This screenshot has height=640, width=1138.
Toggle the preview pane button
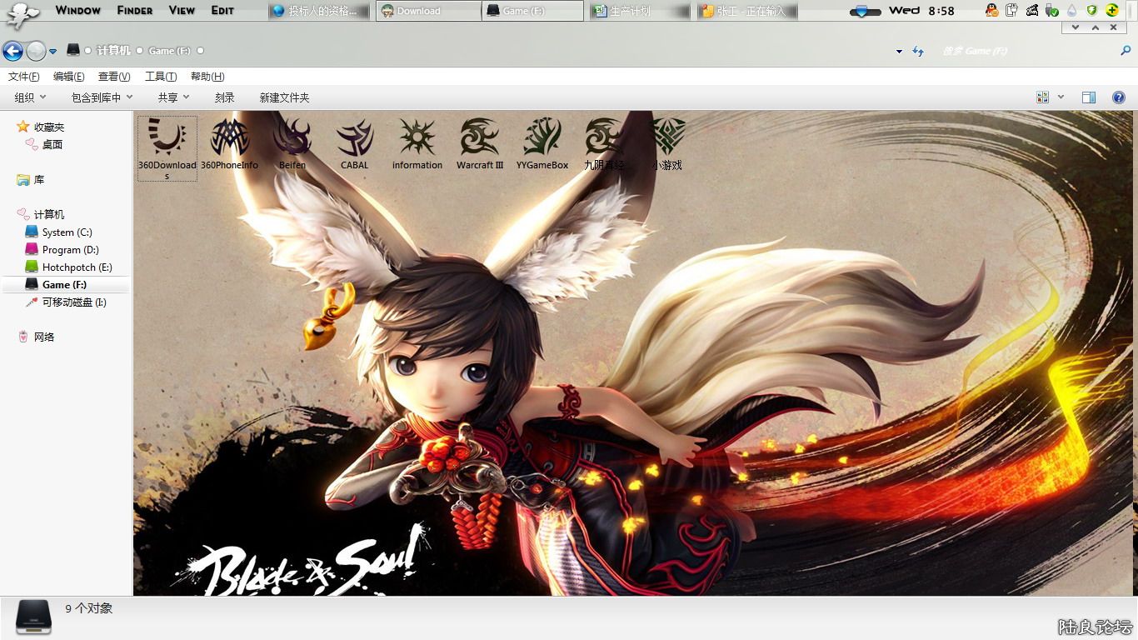pos(1088,97)
